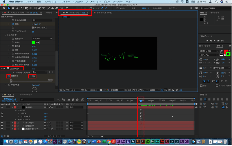This screenshot has width=232, height=146.
Task: Select the Selection arrow tool
Action: pyautogui.click(x=9, y=8)
